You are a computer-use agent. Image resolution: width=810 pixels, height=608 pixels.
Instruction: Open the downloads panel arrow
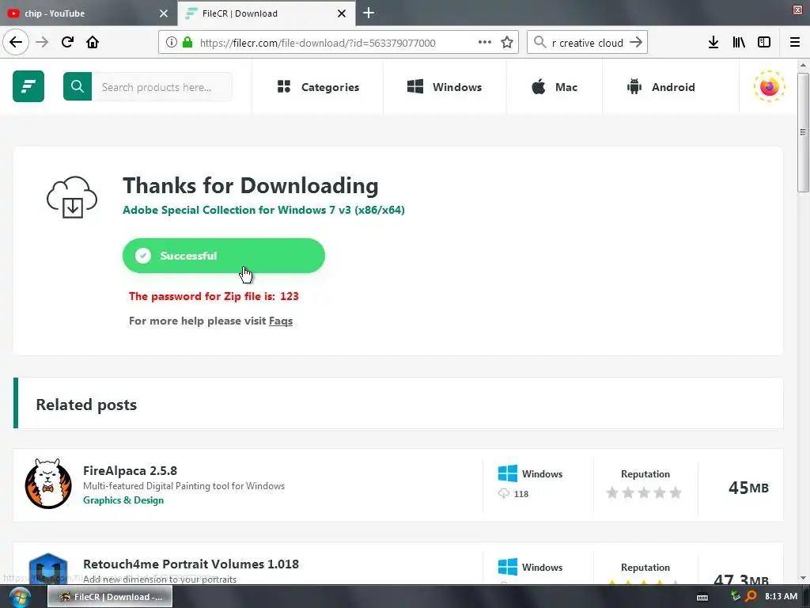pyautogui.click(x=713, y=43)
